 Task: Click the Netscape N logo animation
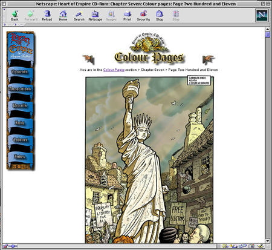tap(262, 15)
